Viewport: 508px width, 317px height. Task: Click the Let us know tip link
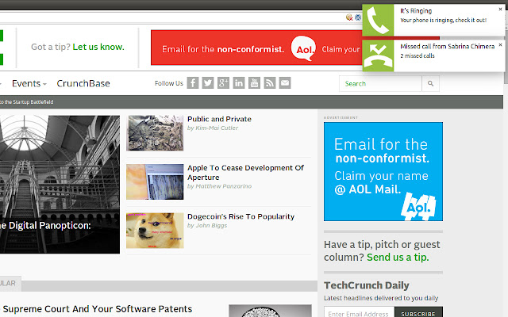[x=98, y=47]
